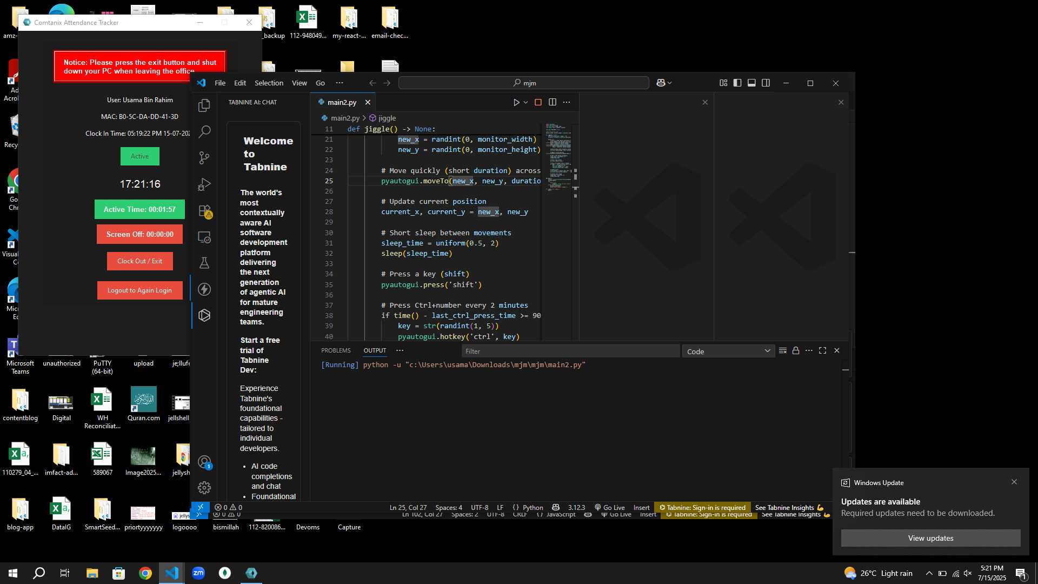This screenshot has height=584, width=1038.
Task: Click See Tabnine Insights link
Action: tap(789, 507)
